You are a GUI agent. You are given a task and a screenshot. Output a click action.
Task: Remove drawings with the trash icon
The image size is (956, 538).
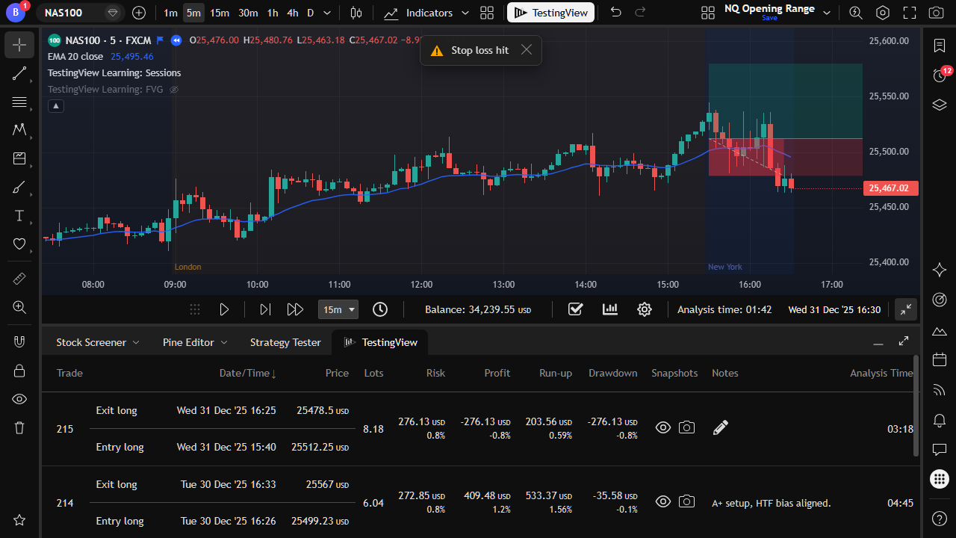click(19, 427)
